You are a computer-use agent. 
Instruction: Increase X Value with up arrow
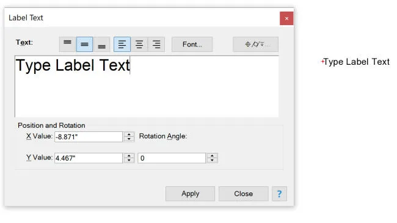coord(129,134)
